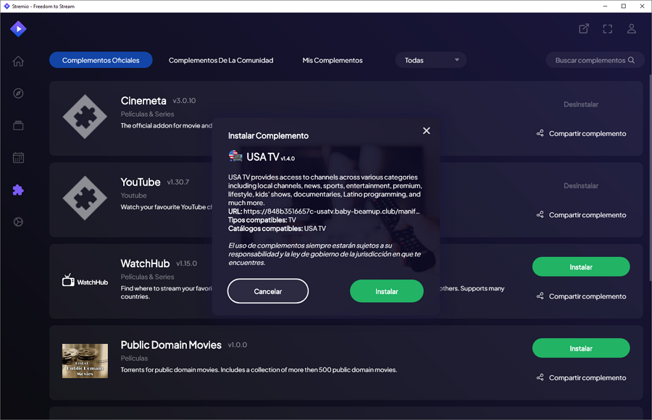This screenshot has height=420, width=652.
Task: Open the user profile icon
Action: pos(632,29)
